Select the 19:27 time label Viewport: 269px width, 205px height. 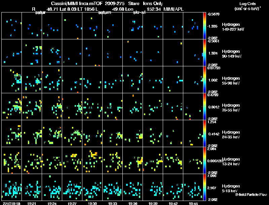coord(72,203)
